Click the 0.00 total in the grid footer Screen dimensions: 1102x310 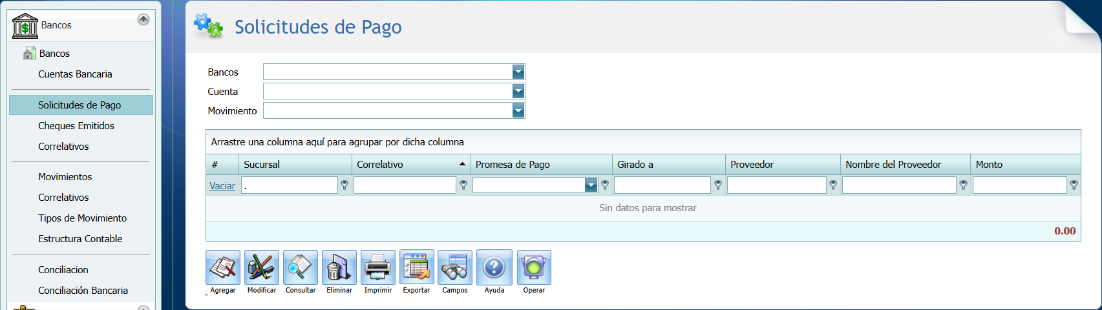point(1065,231)
